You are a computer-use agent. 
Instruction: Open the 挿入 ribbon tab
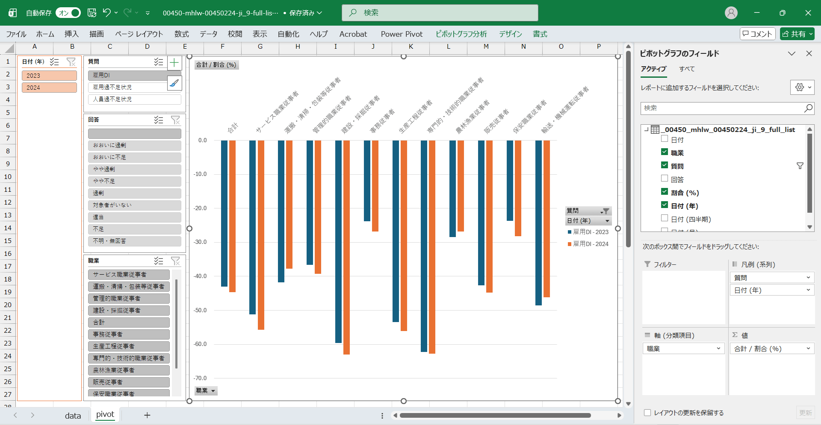pos(71,34)
